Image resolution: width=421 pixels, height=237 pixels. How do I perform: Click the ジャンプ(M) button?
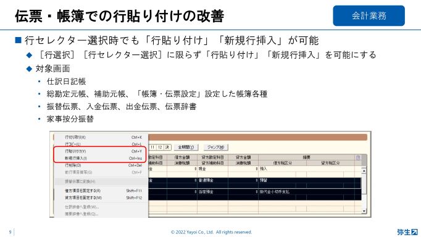point(216,147)
